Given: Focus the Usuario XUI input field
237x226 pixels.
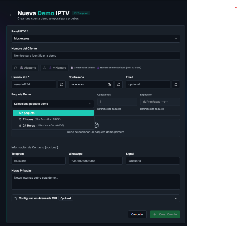Looking at the screenshot, I should [34, 84].
